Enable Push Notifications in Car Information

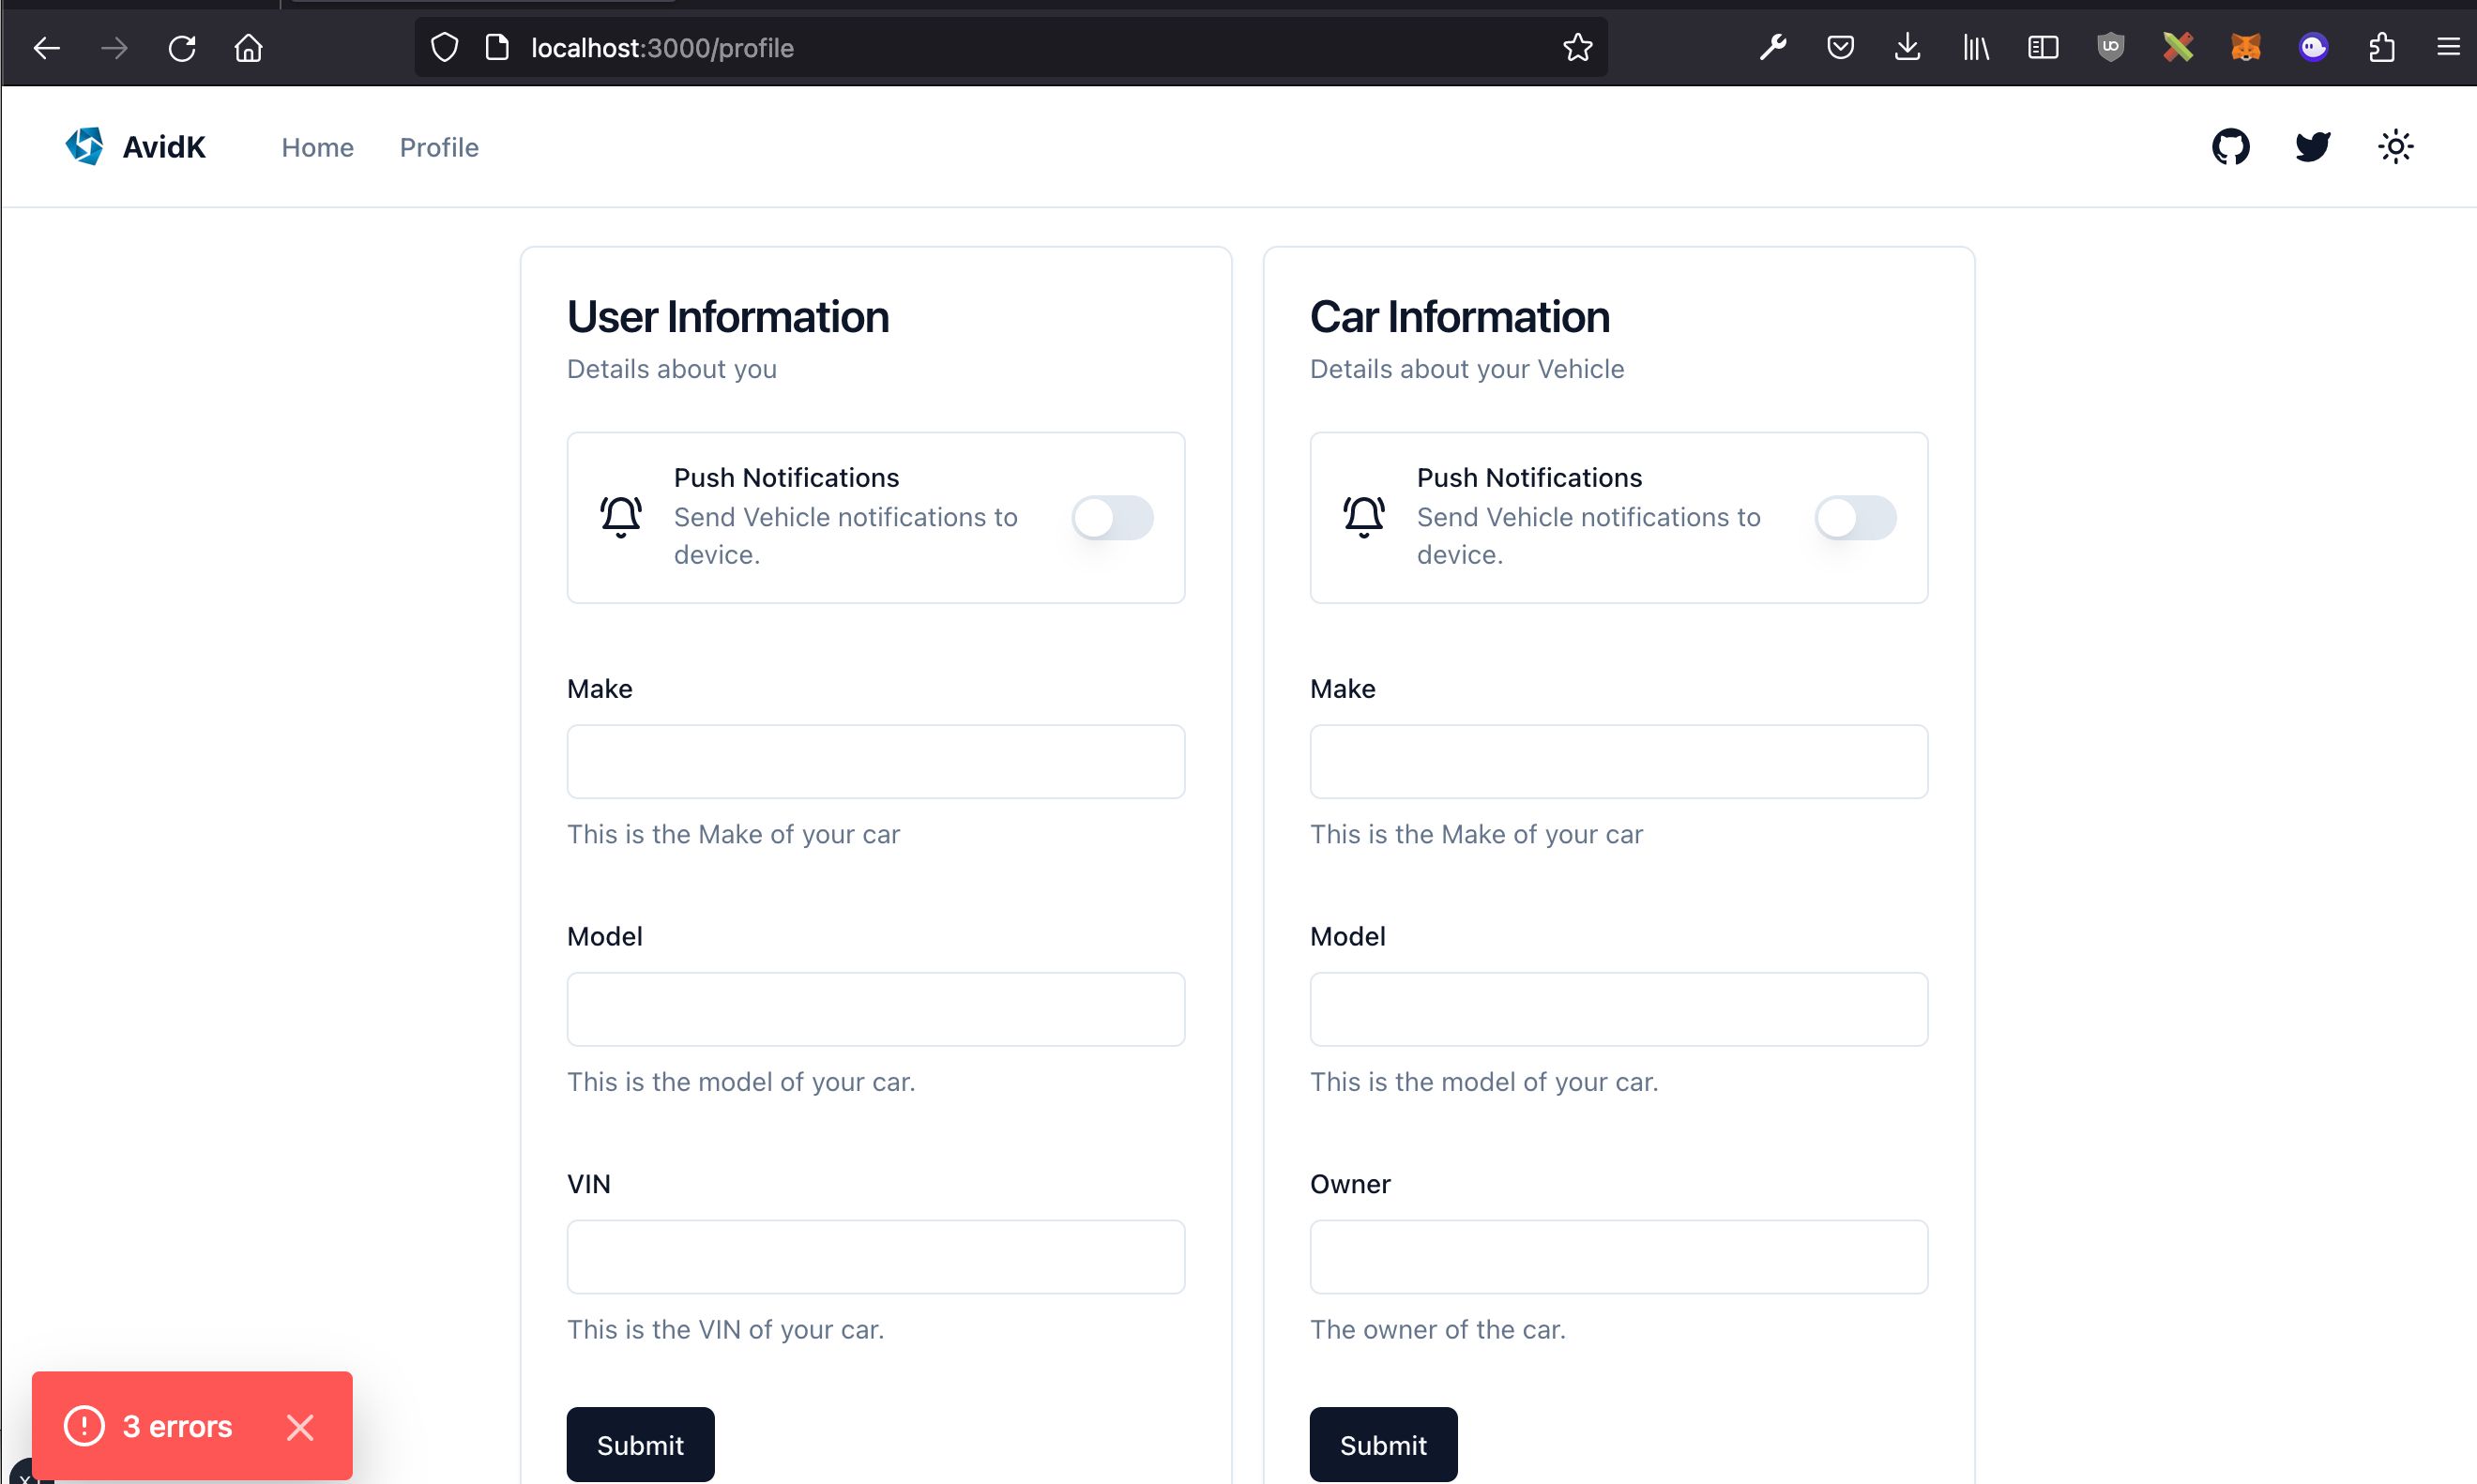point(1855,517)
